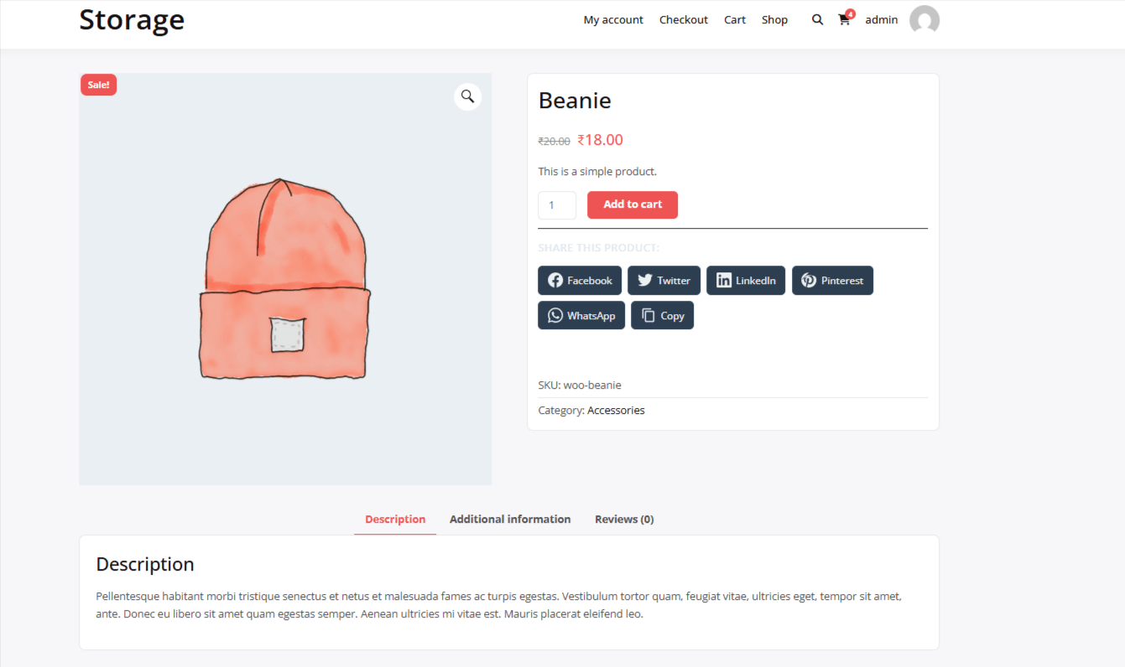Image resolution: width=1125 pixels, height=667 pixels.
Task: Zoom product image with magnifier icon
Action: [467, 96]
